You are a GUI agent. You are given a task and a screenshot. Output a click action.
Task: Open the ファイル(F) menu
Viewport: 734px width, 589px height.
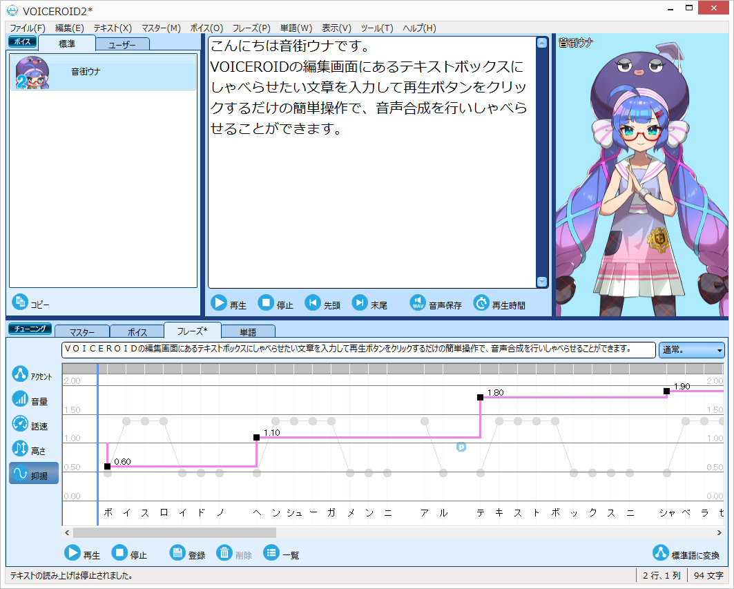(28, 28)
